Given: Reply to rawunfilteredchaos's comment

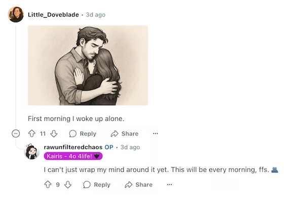Looking at the screenshot, I should click(97, 184).
